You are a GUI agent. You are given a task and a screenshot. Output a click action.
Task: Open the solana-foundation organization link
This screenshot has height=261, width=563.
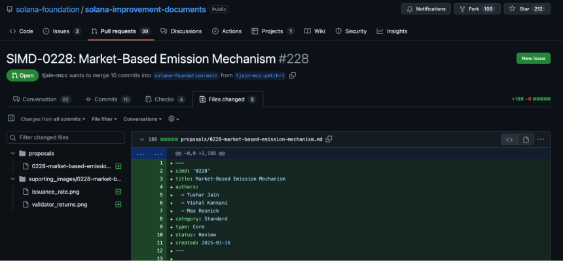click(x=47, y=9)
